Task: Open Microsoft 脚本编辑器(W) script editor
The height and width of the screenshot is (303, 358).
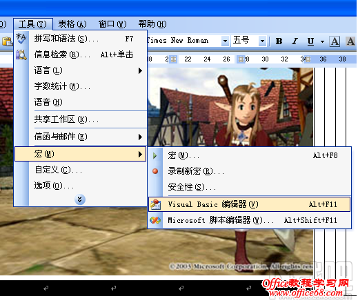Action: 250,220
